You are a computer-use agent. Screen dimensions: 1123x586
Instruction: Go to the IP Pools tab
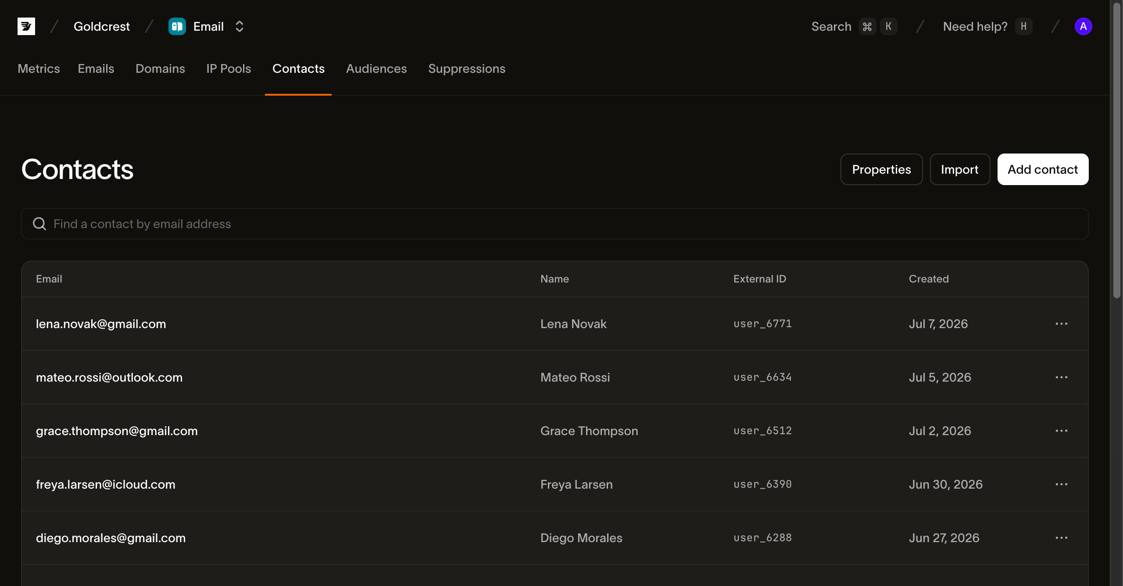[229, 69]
